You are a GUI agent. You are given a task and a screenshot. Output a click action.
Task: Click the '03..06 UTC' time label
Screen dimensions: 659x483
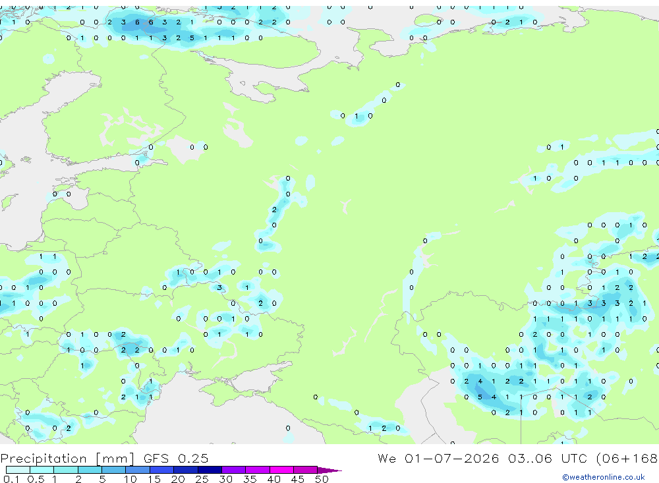548,458
